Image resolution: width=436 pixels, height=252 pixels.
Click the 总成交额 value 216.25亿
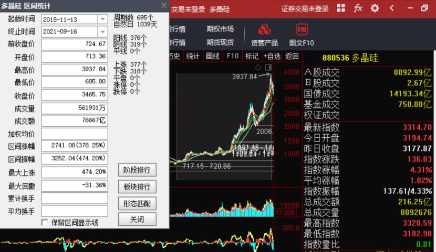pos(414,202)
